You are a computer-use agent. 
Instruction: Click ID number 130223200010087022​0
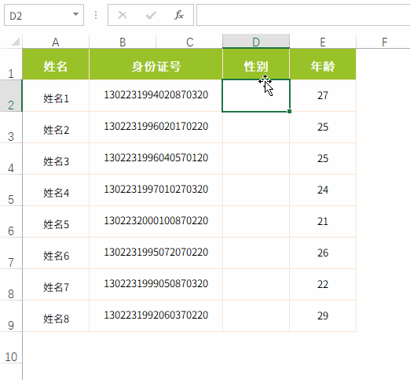tap(156, 220)
